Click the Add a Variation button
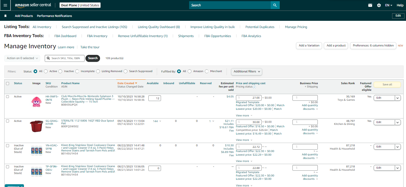This screenshot has height=187, width=406. [309, 46]
